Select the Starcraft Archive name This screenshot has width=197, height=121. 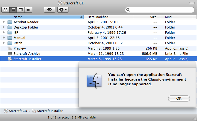tap(27, 53)
